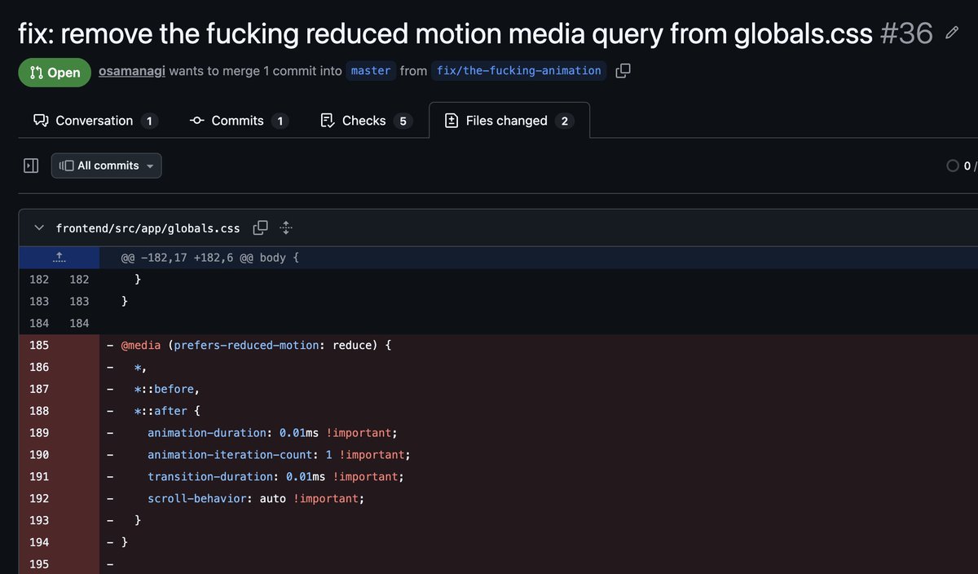Click the *::before selector line
This screenshot has height=574, width=978.
[166, 389]
